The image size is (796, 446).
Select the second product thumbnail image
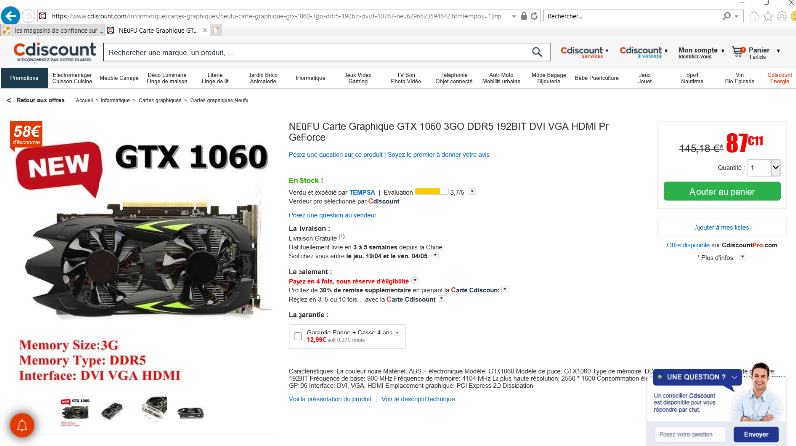[x=112, y=410]
